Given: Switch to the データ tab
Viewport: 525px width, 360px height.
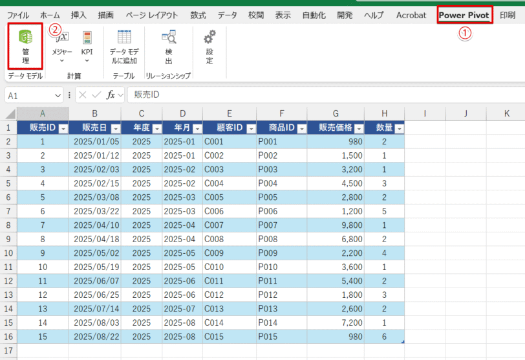Looking at the screenshot, I should click(x=228, y=15).
